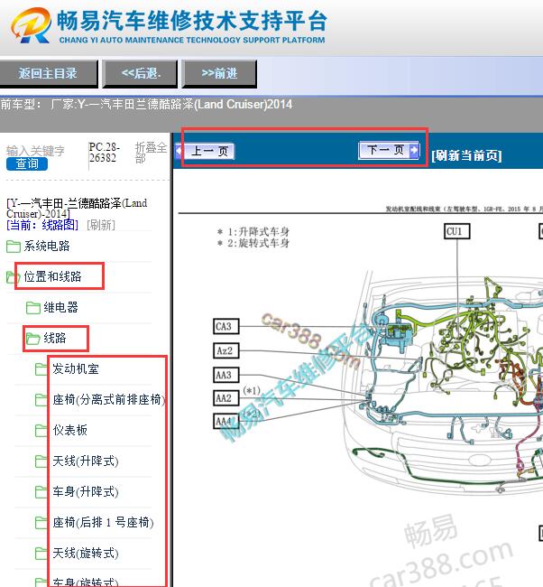Click folder icon beside 天线(旋转式)
The image size is (543, 587).
pyautogui.click(x=41, y=554)
